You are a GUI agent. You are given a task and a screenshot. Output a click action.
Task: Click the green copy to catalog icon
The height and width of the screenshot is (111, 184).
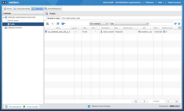click(58, 24)
